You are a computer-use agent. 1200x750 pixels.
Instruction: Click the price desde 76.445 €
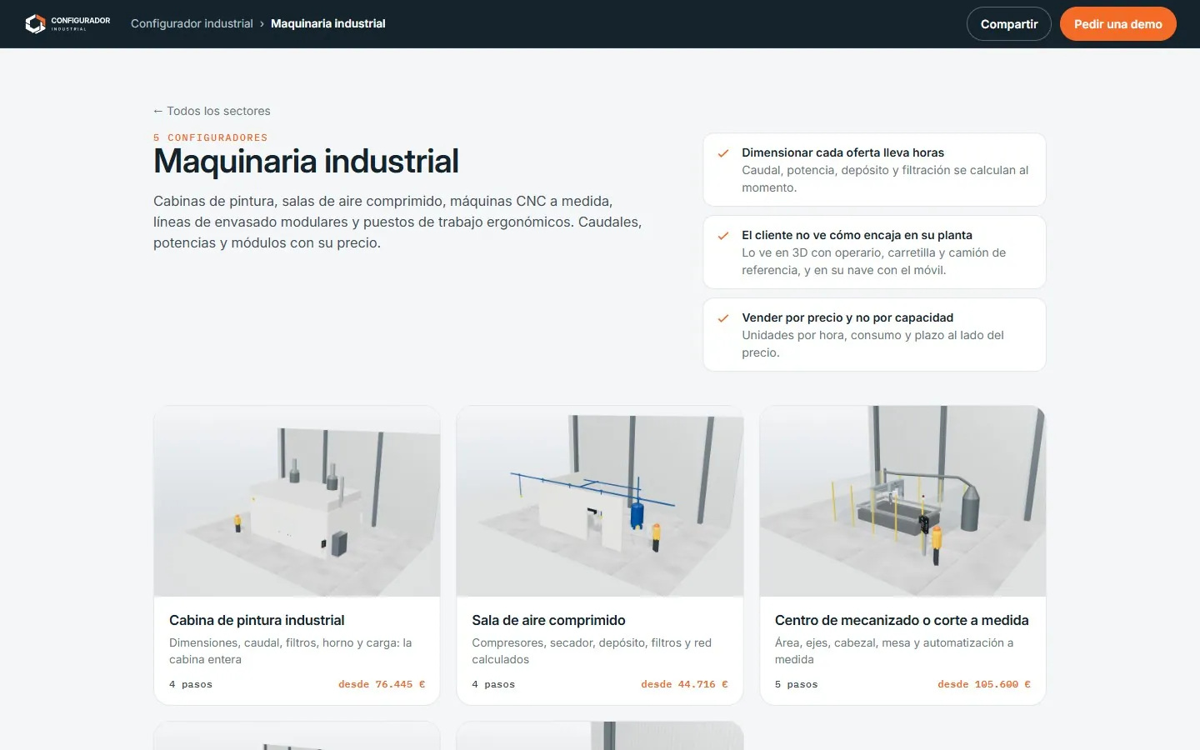pyautogui.click(x=382, y=684)
